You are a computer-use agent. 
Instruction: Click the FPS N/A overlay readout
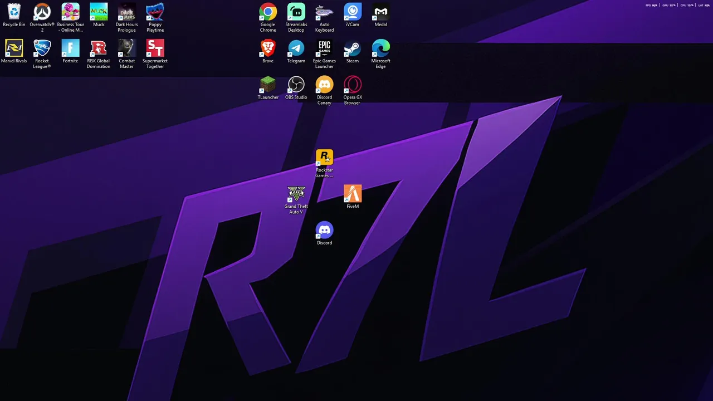point(651,5)
